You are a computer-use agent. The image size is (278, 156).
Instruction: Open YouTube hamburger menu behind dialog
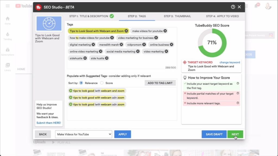point(8,6)
